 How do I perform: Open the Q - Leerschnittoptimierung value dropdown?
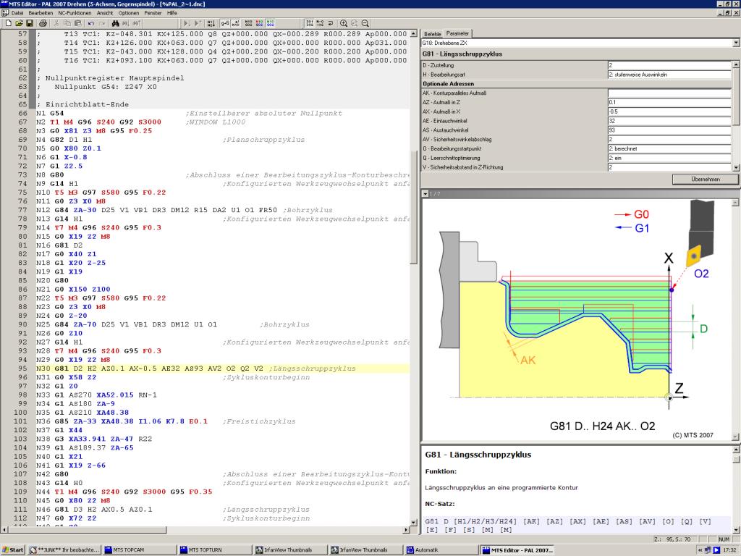(x=669, y=158)
